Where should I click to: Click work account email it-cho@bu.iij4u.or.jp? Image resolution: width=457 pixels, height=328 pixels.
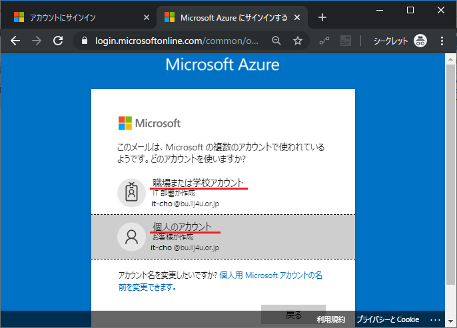185,204
